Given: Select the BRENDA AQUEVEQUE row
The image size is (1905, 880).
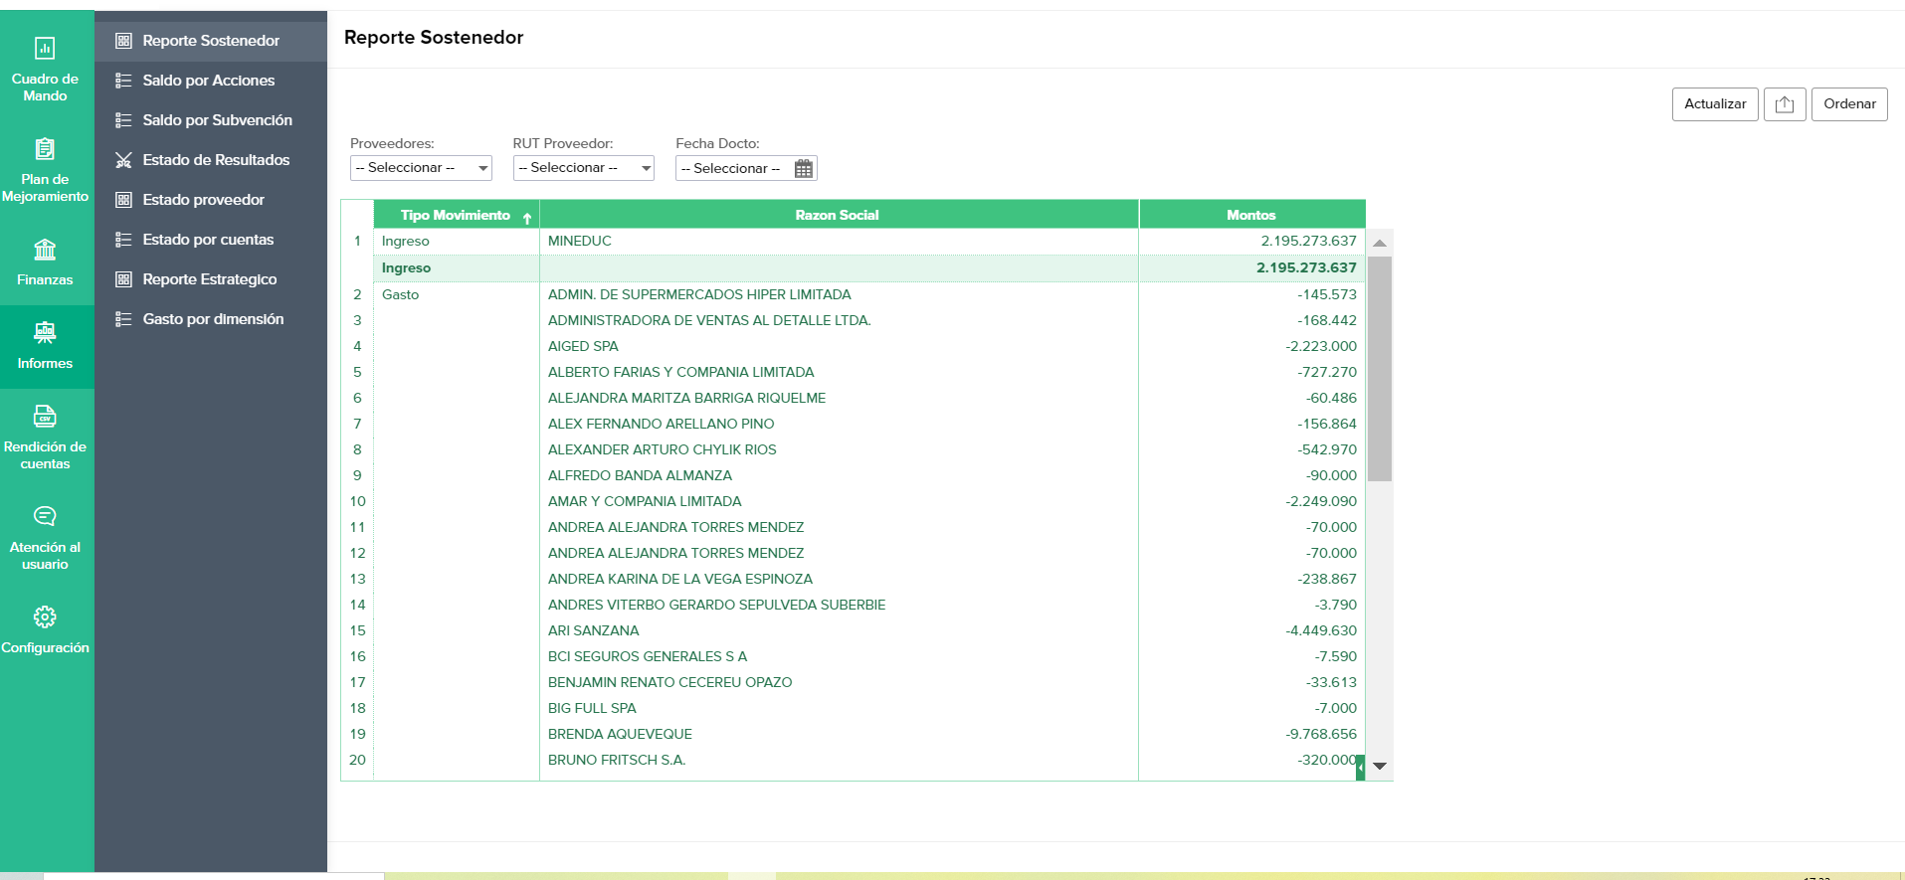Looking at the screenshot, I should point(620,734).
